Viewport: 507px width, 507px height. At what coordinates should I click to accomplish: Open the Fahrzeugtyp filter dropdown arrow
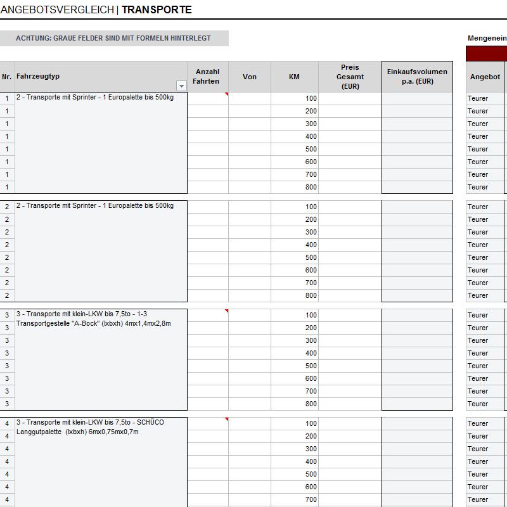181,86
